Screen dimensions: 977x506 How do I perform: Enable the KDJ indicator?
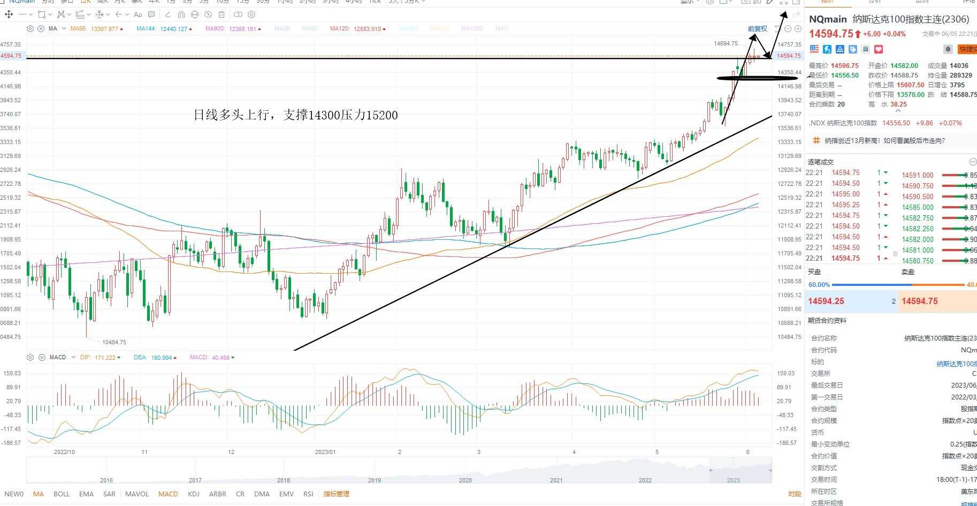coord(194,494)
